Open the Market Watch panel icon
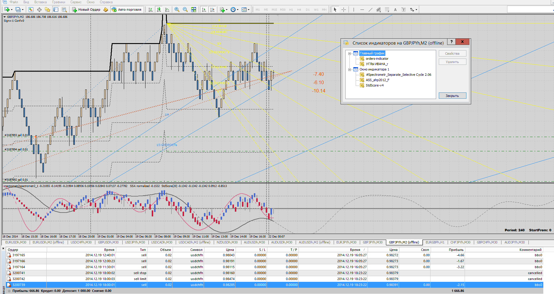This screenshot has width=554, height=294. [x=31, y=10]
